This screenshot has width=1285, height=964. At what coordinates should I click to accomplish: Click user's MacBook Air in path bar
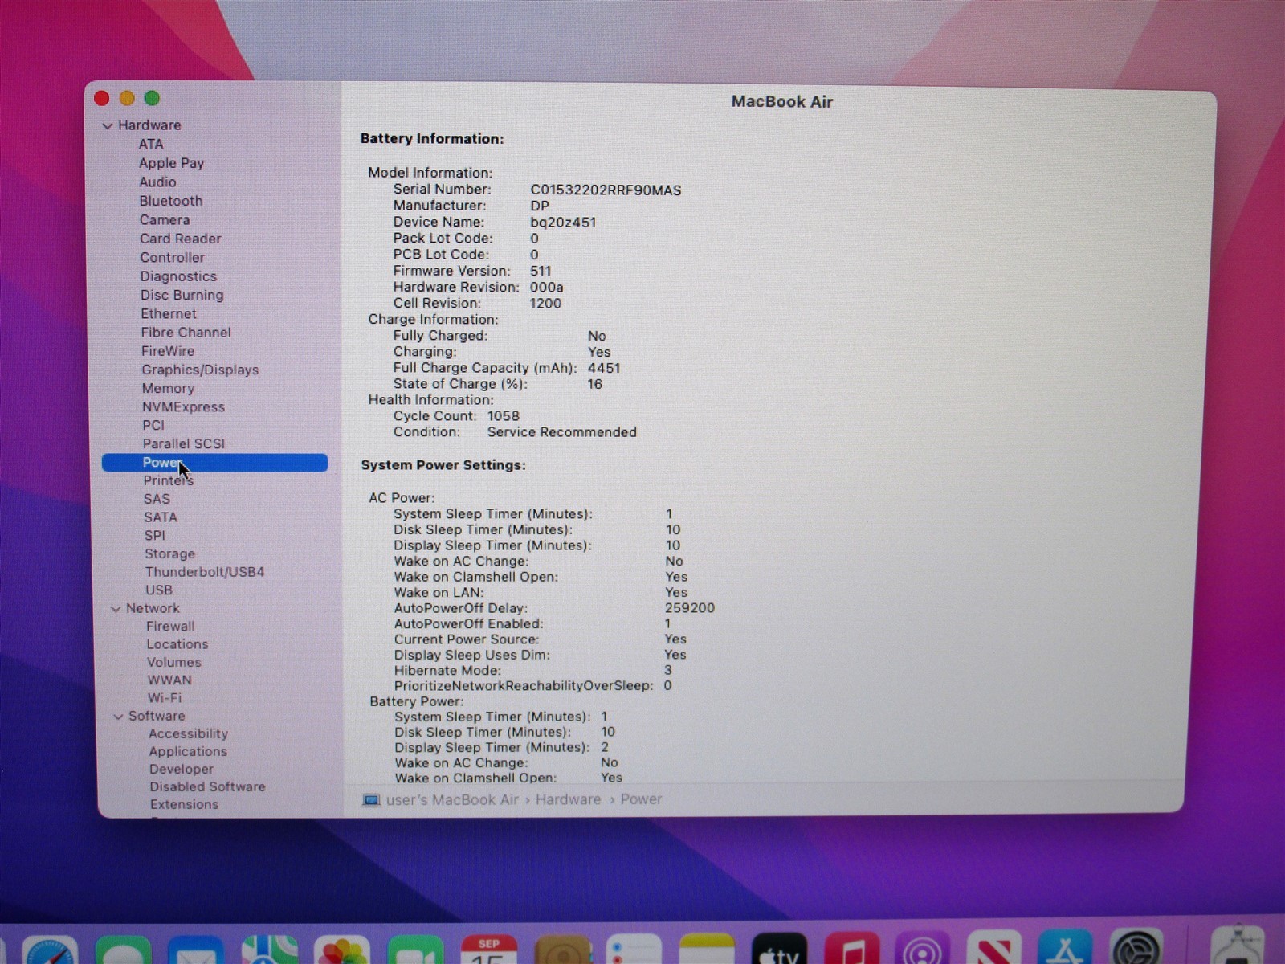click(x=451, y=799)
